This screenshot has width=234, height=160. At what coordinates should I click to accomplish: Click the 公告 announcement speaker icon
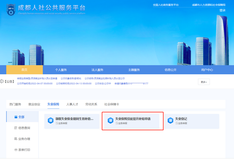coord(2,81)
